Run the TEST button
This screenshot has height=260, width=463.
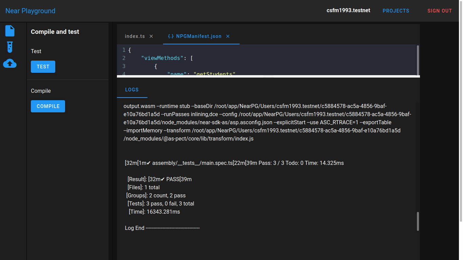[43, 67]
